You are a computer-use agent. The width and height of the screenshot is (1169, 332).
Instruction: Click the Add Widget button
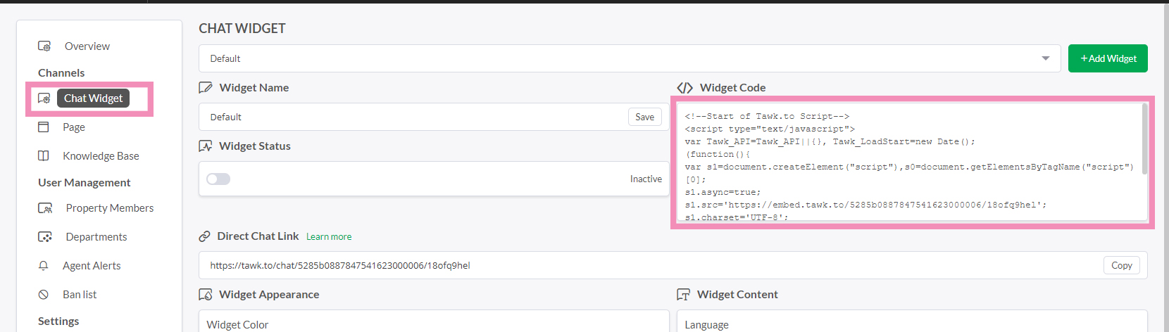pyautogui.click(x=1108, y=58)
